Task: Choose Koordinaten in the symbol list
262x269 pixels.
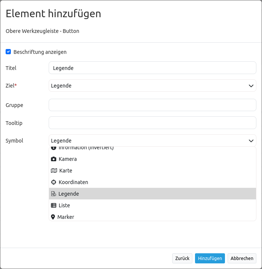Action: [x=73, y=182]
